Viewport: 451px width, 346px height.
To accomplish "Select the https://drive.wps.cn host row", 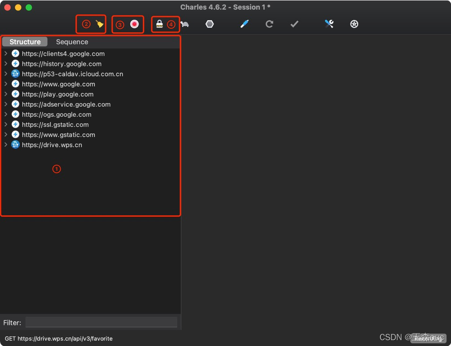I will pos(91,145).
